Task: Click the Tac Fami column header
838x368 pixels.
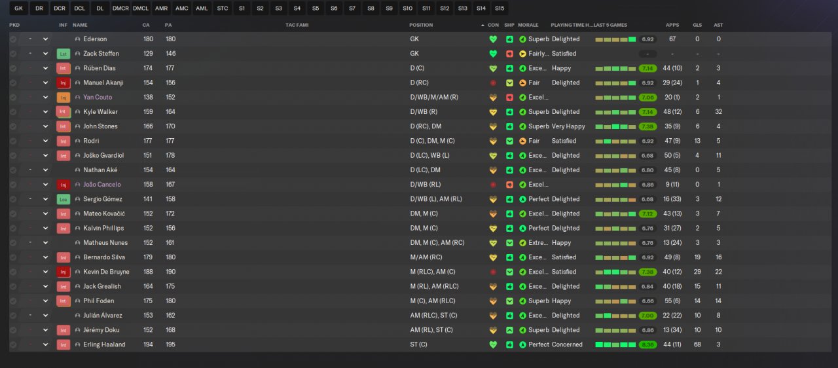Action: click(297, 25)
